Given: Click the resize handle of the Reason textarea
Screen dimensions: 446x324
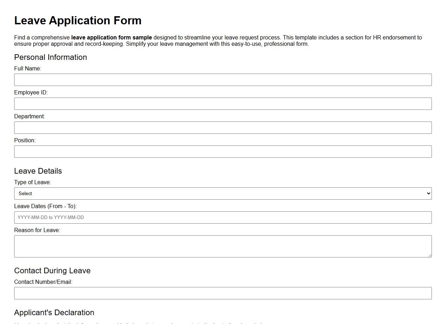Looking at the screenshot, I should coord(430,255).
